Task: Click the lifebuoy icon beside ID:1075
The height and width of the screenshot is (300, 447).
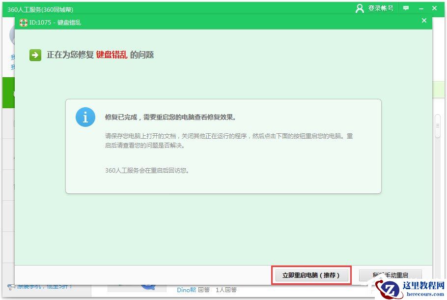Action: (23, 22)
